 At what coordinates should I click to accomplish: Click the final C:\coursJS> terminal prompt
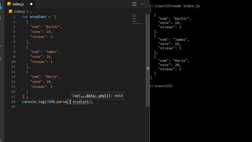click(x=161, y=86)
